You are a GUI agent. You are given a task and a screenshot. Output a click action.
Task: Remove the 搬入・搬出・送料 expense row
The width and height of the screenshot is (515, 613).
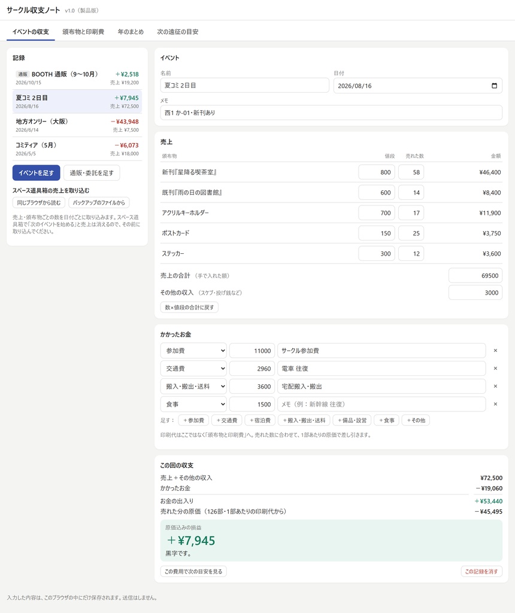495,386
